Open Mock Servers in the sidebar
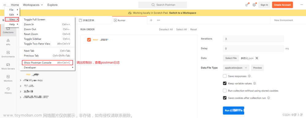 (x=8, y=66)
